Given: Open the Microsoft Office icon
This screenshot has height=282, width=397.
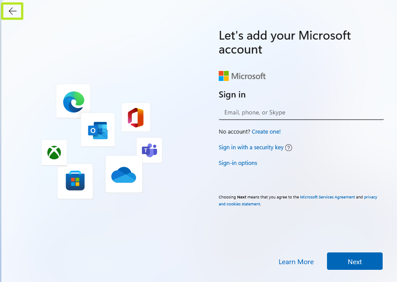Looking at the screenshot, I should point(136,117).
